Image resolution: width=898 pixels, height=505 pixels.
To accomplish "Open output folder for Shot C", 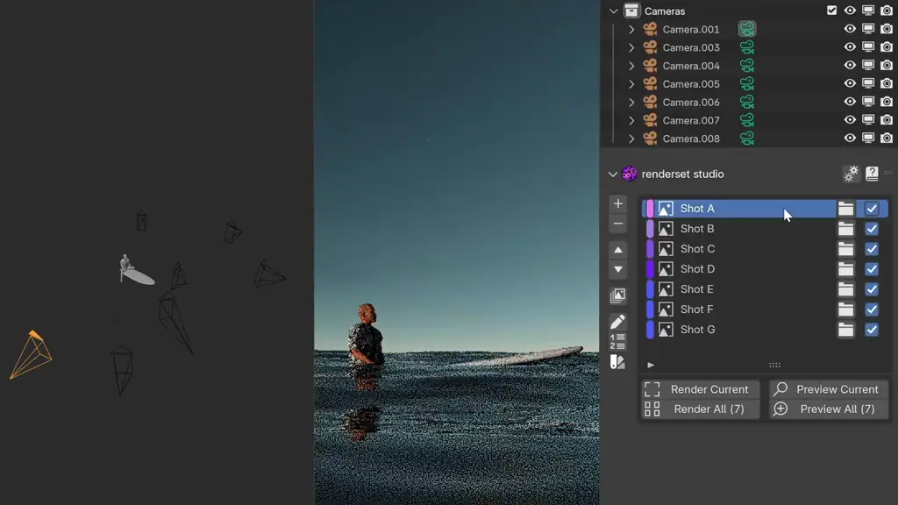I will 846,248.
